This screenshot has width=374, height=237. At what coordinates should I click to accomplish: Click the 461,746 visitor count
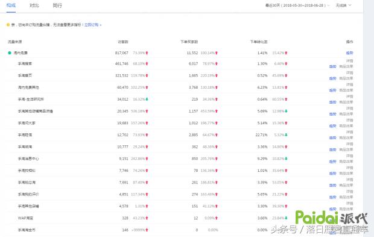122,64
